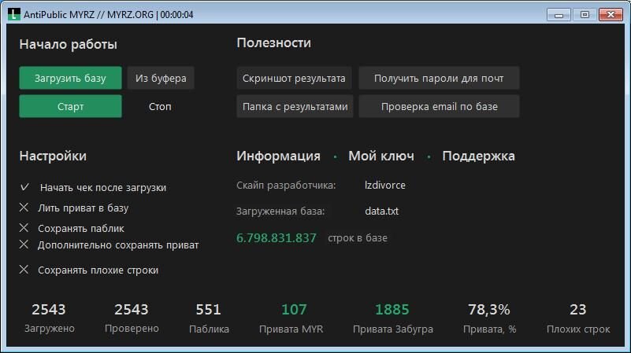Screen dimensions: 631x353
Task: Toggle Начать чек после загрузки checkmark
Action: [24, 187]
